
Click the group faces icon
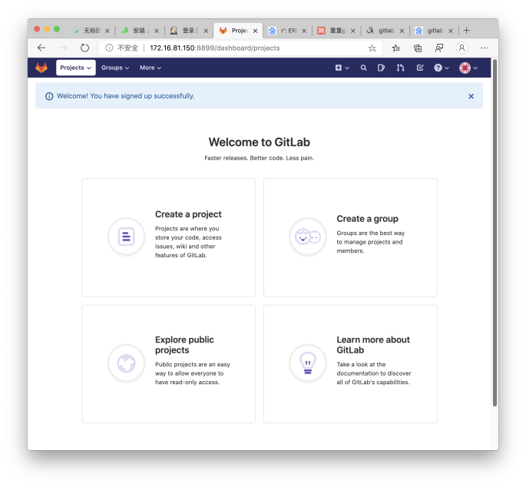(308, 237)
